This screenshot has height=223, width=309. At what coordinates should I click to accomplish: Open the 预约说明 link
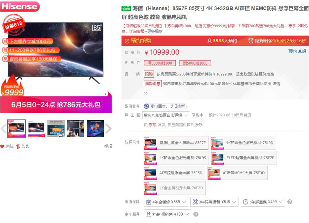[x=297, y=51]
